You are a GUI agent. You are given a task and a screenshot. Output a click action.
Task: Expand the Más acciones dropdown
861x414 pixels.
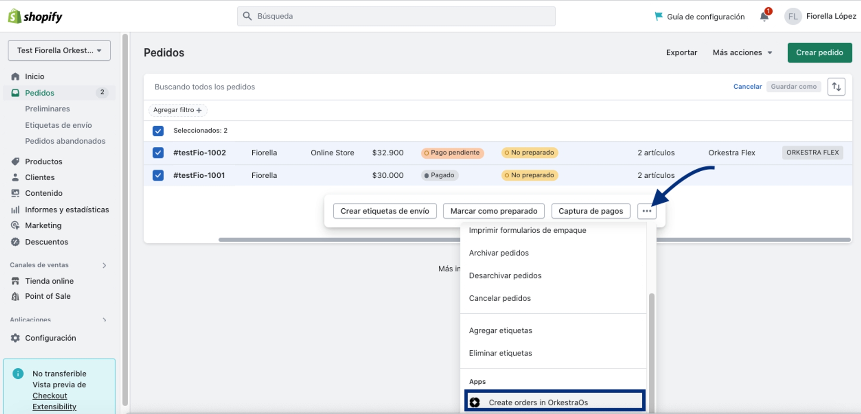click(742, 53)
